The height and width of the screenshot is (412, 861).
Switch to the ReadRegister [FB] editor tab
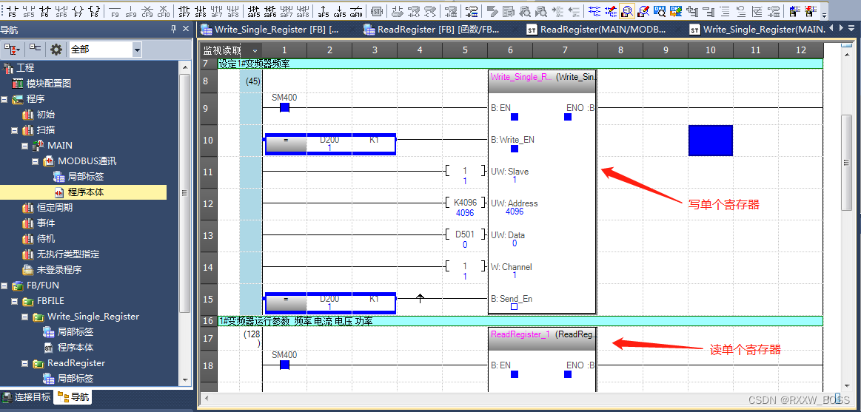point(431,30)
